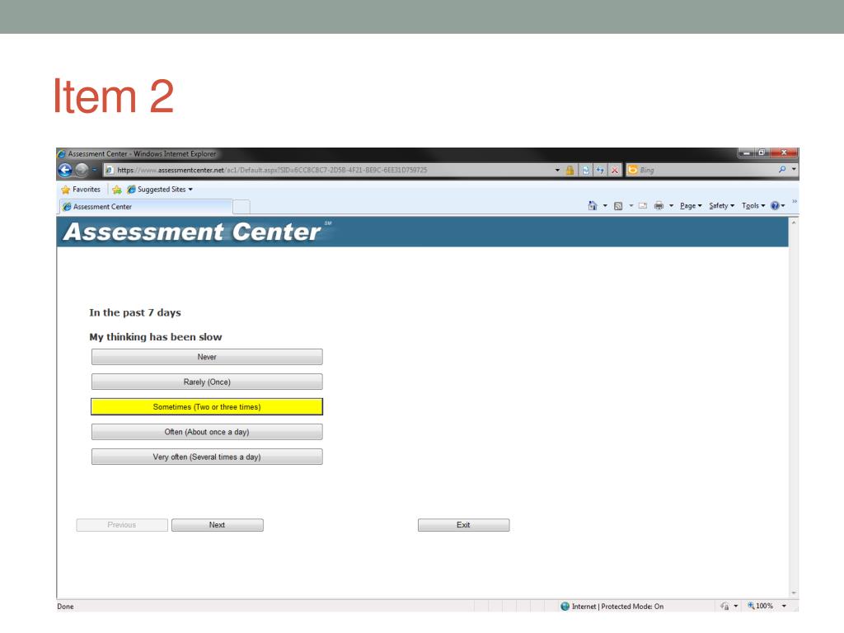
Task: Click the RSS feeds icon
Action: [x=618, y=205]
